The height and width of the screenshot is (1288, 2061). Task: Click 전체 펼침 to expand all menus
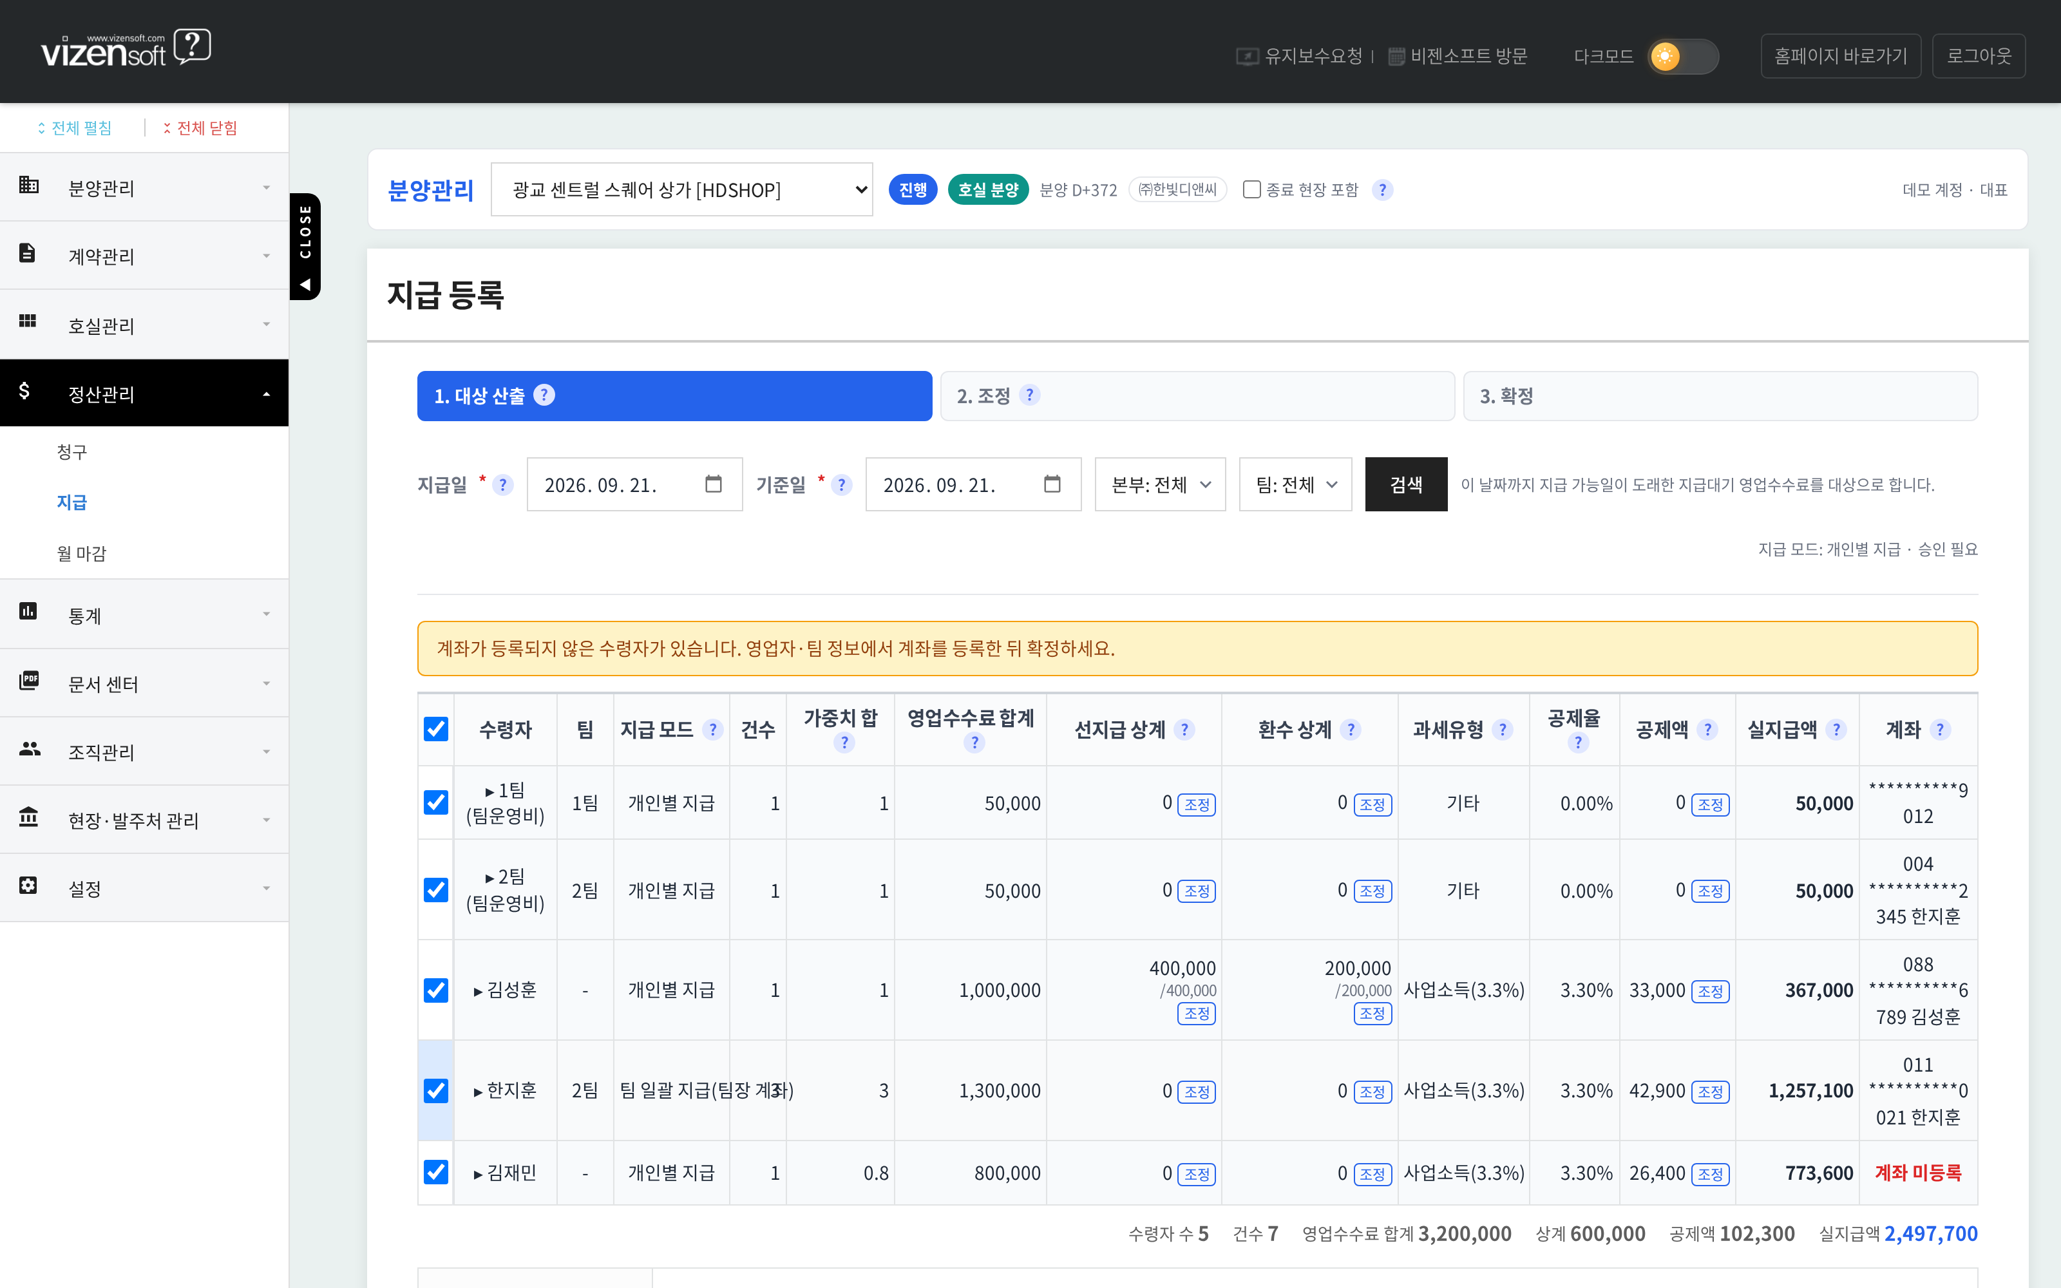(74, 128)
